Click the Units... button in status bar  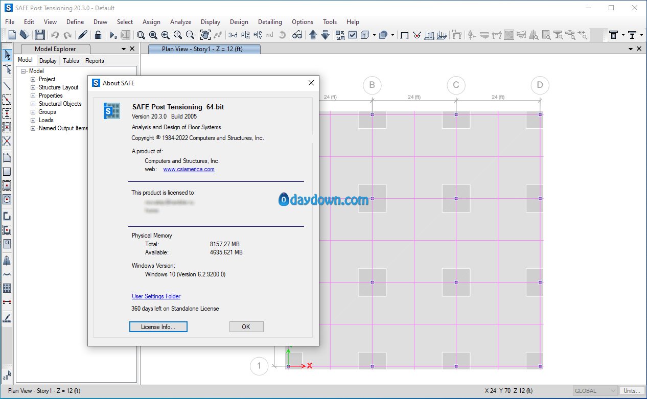632,391
